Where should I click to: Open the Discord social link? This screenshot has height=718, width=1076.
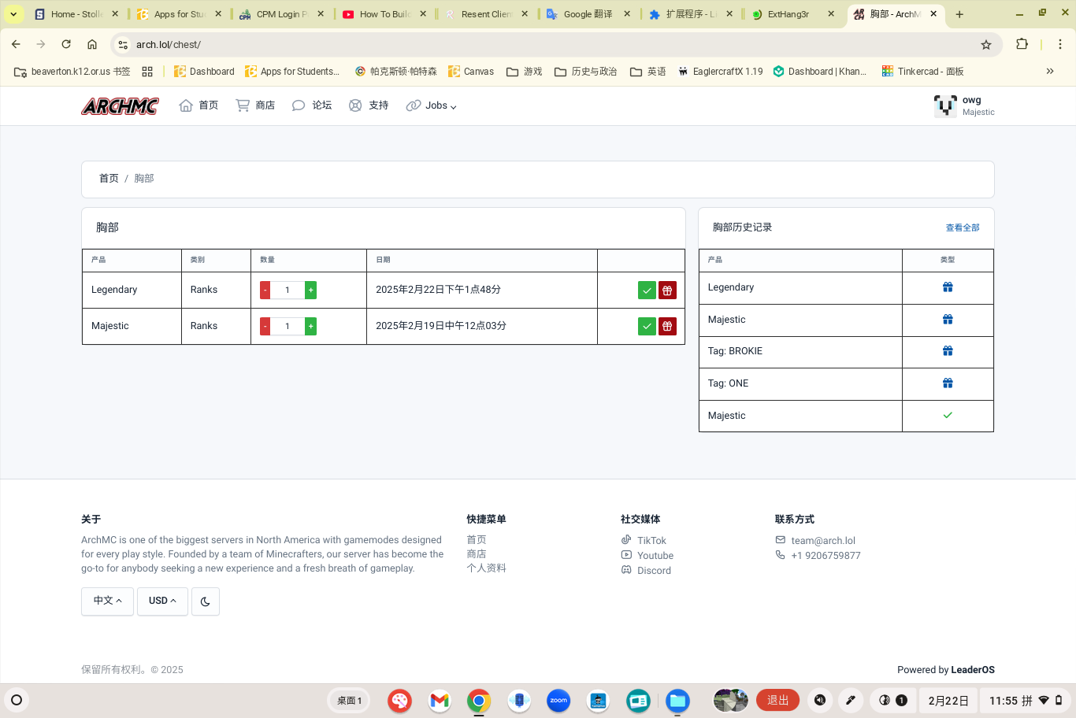(x=646, y=571)
